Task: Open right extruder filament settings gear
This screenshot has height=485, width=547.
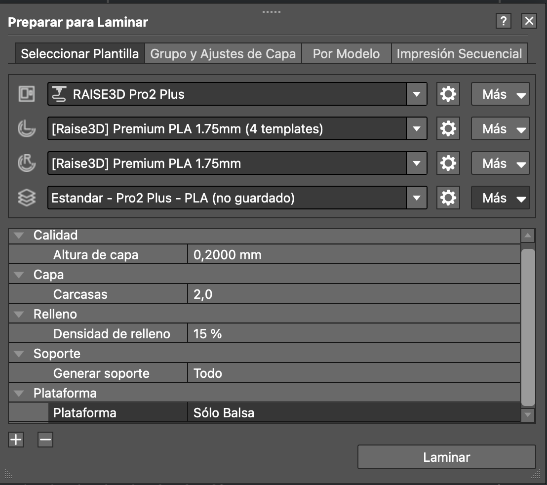Action: 448,163
